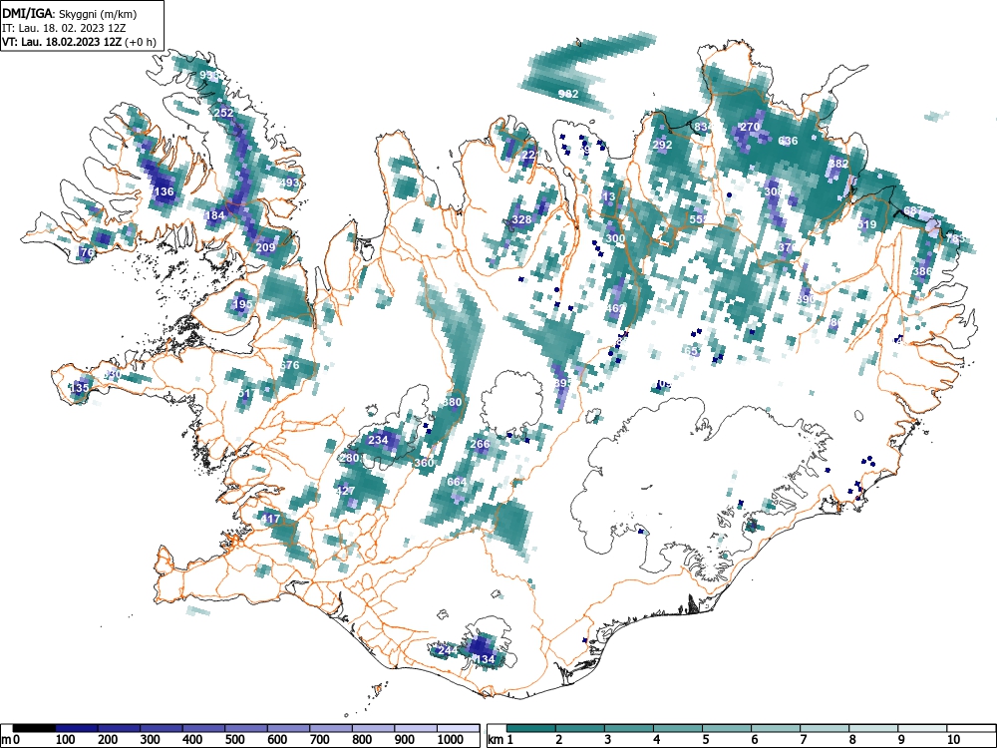Click the 134 value on southern glacier
The image size is (997, 748).
click(486, 659)
